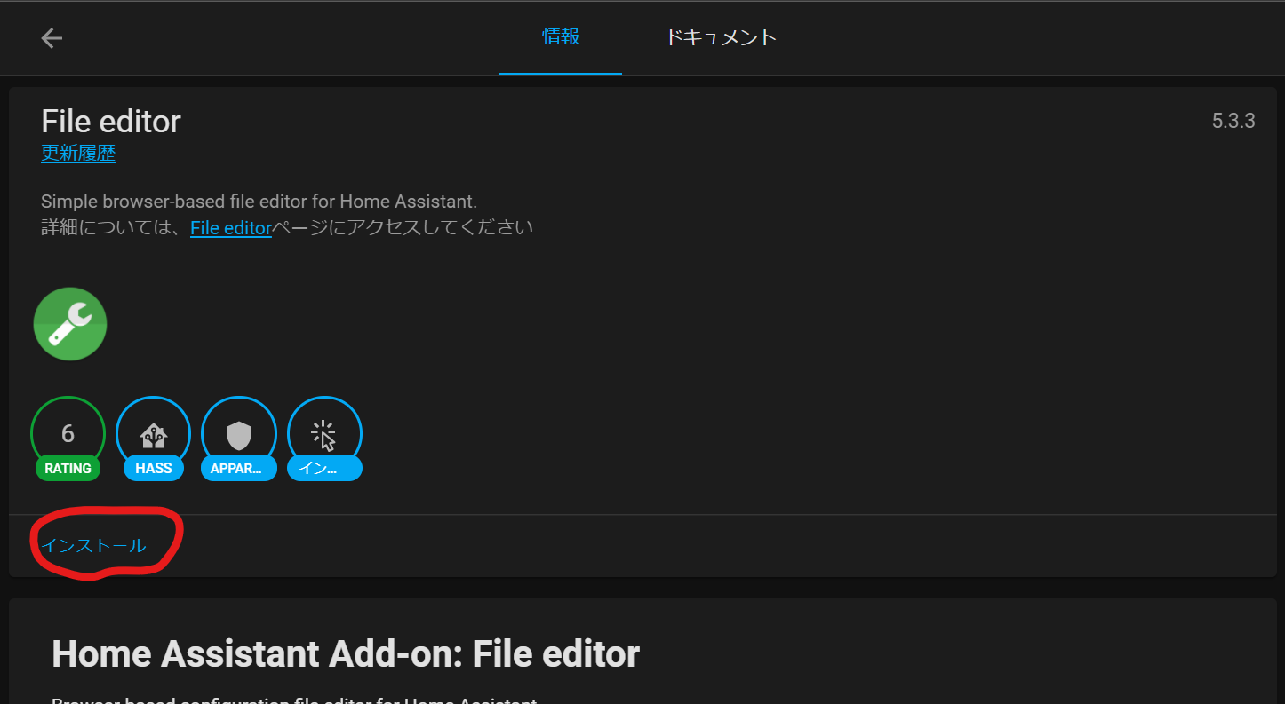Click the version number 5.3.3

[1233, 122]
